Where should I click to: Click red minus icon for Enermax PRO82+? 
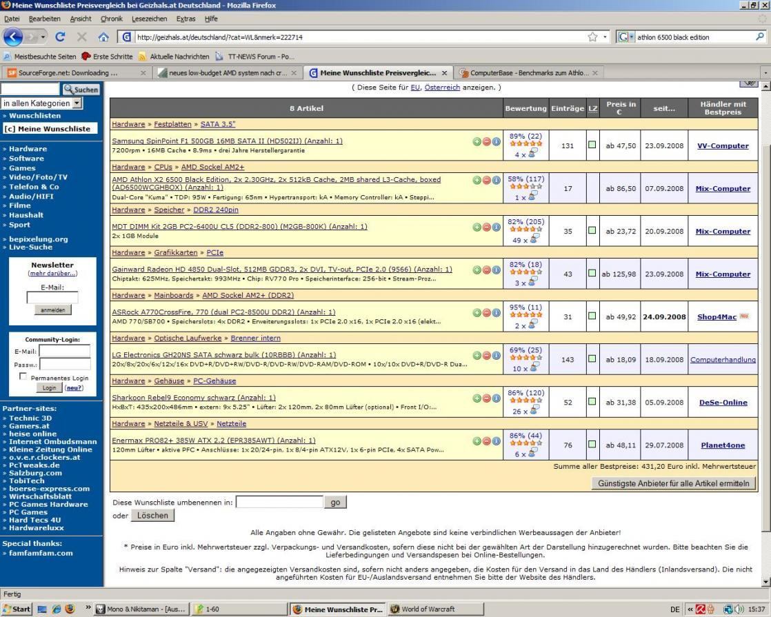tap(486, 441)
